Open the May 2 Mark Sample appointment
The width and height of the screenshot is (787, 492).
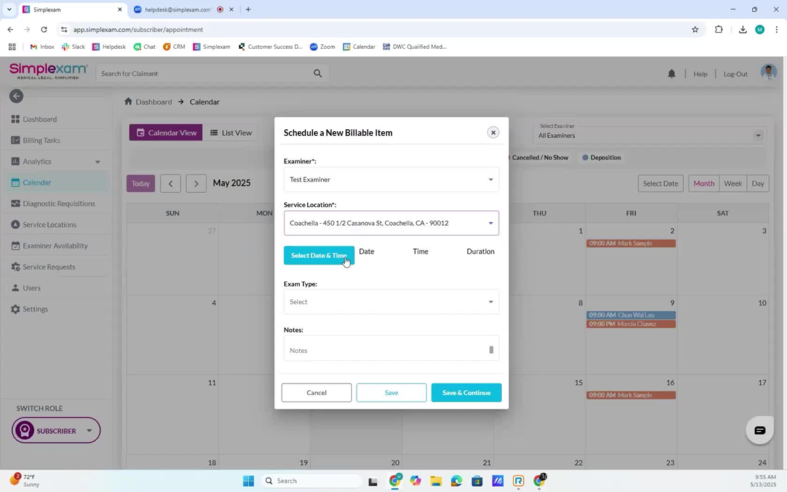pos(631,243)
